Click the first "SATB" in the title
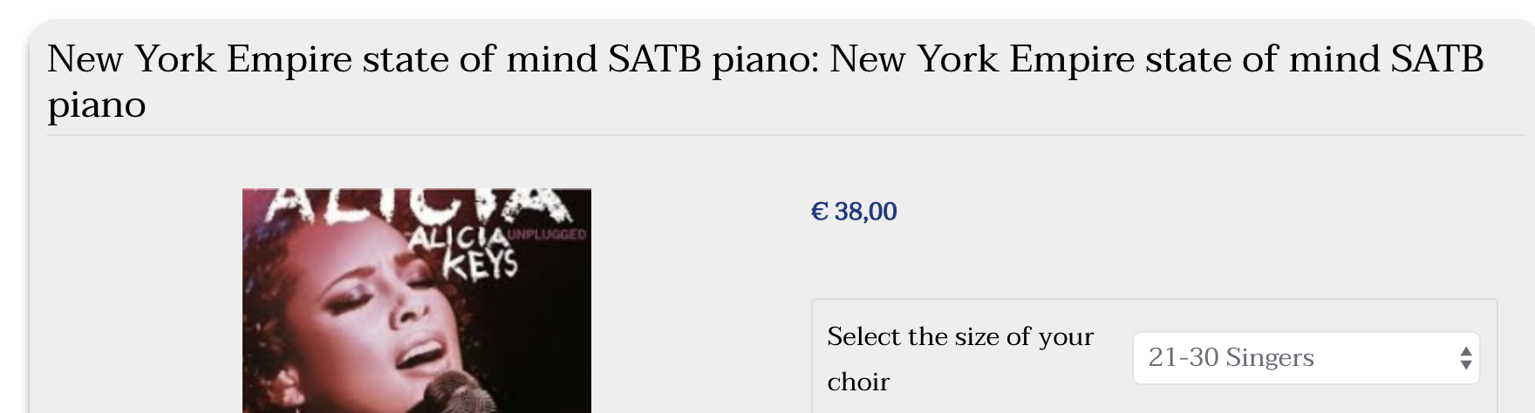 654,59
